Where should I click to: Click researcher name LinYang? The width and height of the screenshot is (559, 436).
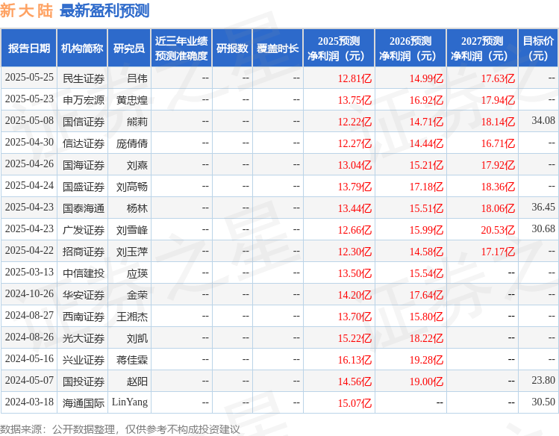(x=130, y=402)
